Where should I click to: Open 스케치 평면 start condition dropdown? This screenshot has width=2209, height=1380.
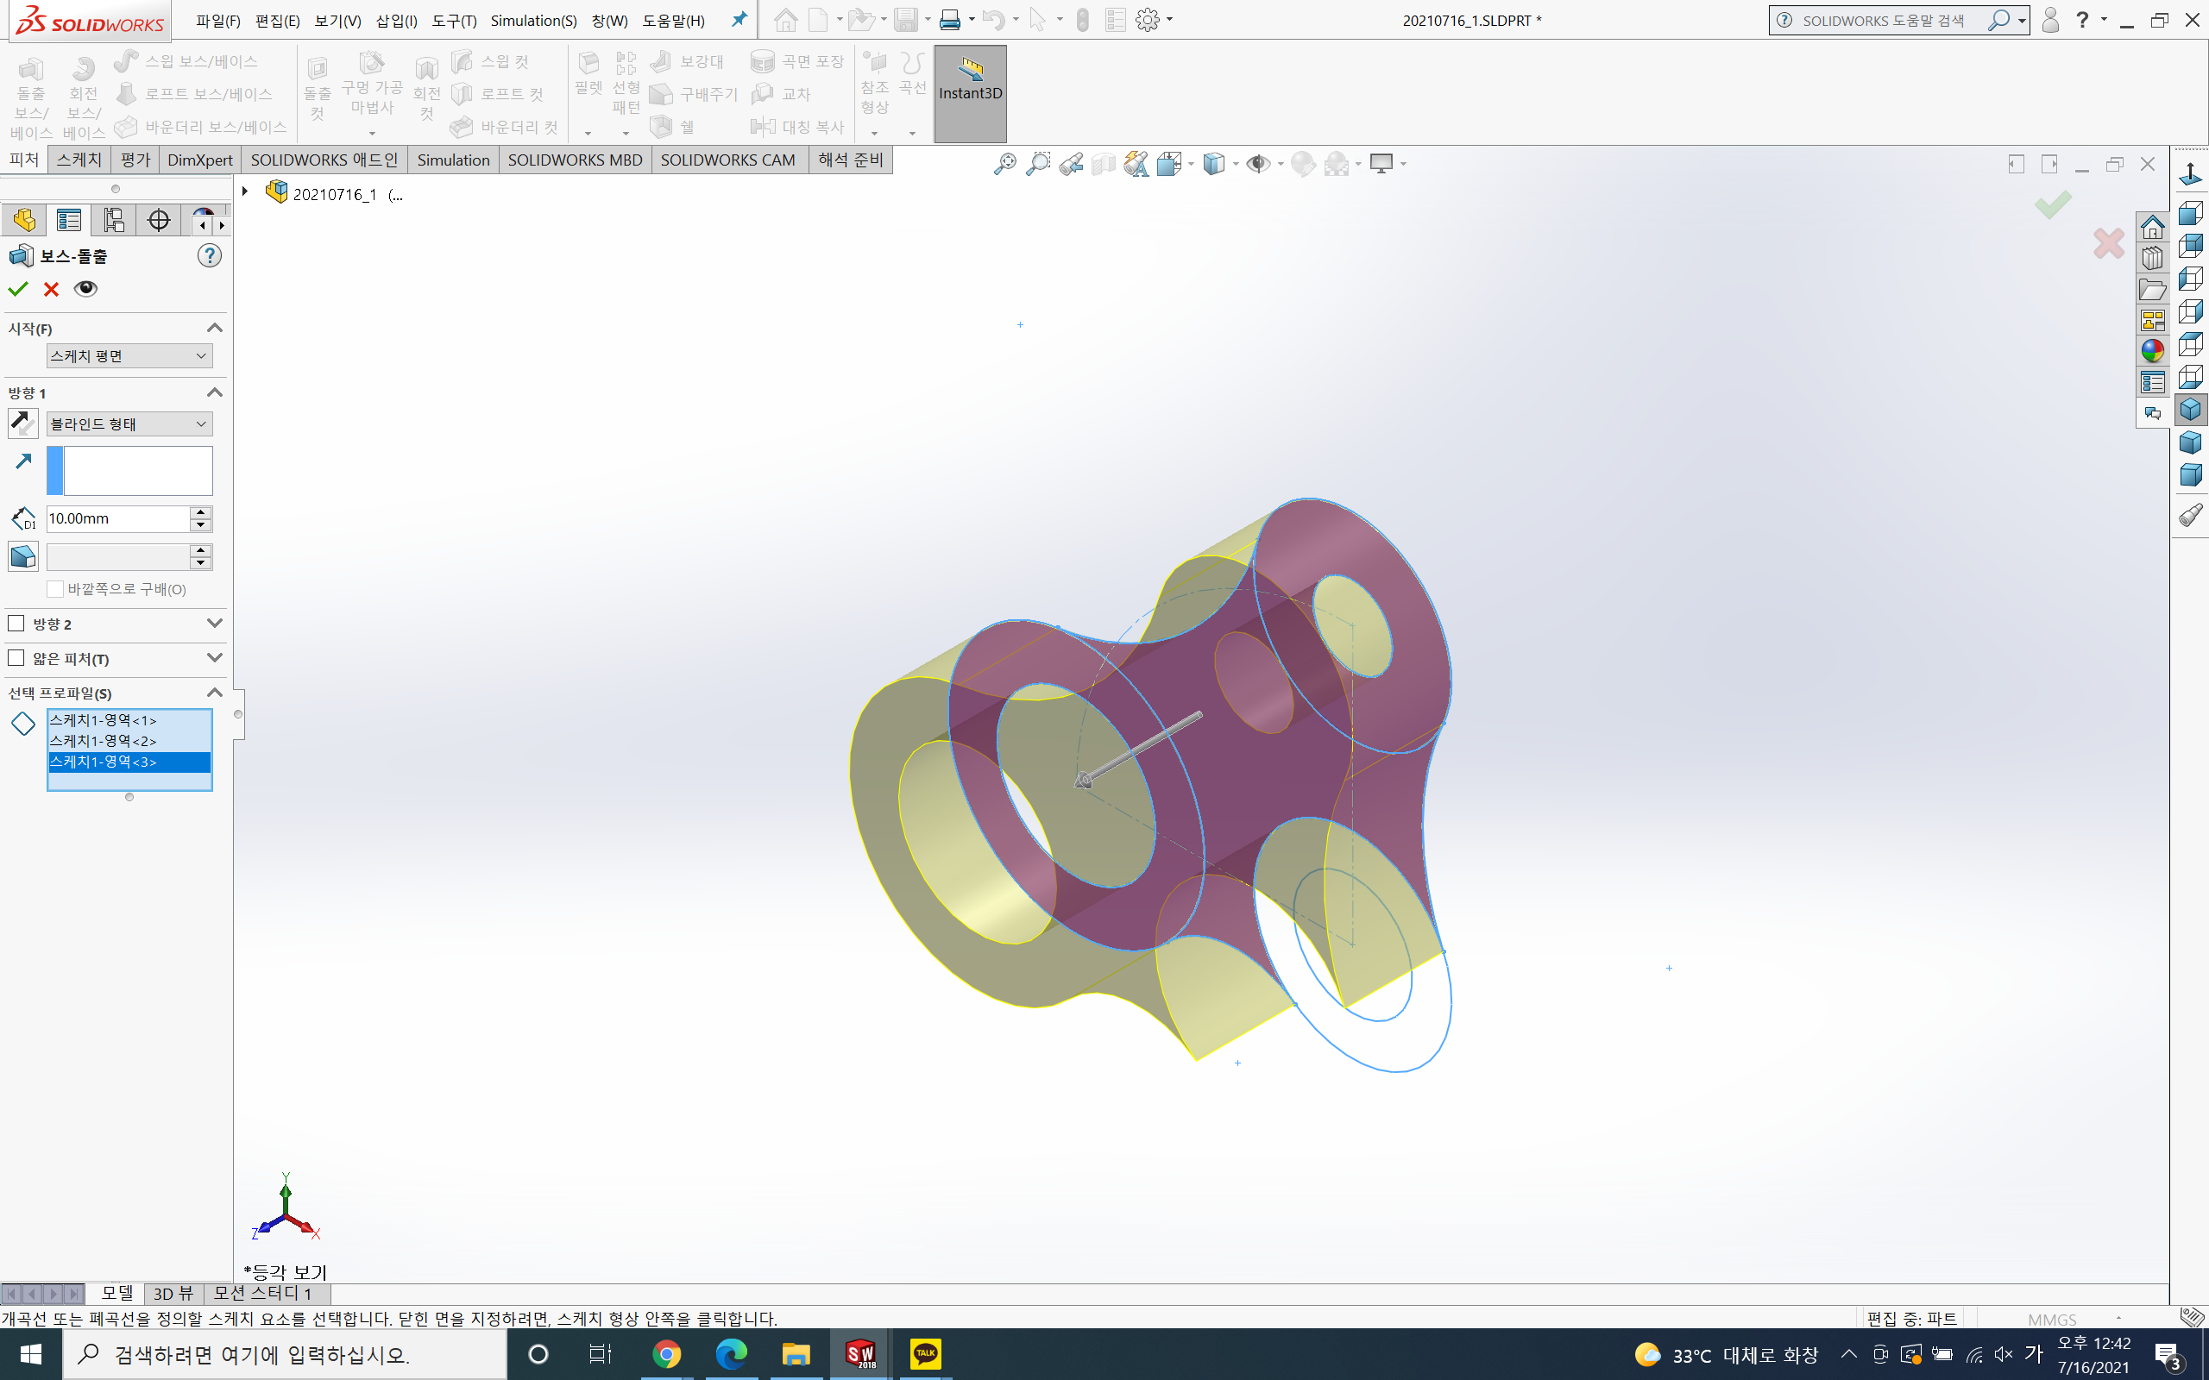129,356
